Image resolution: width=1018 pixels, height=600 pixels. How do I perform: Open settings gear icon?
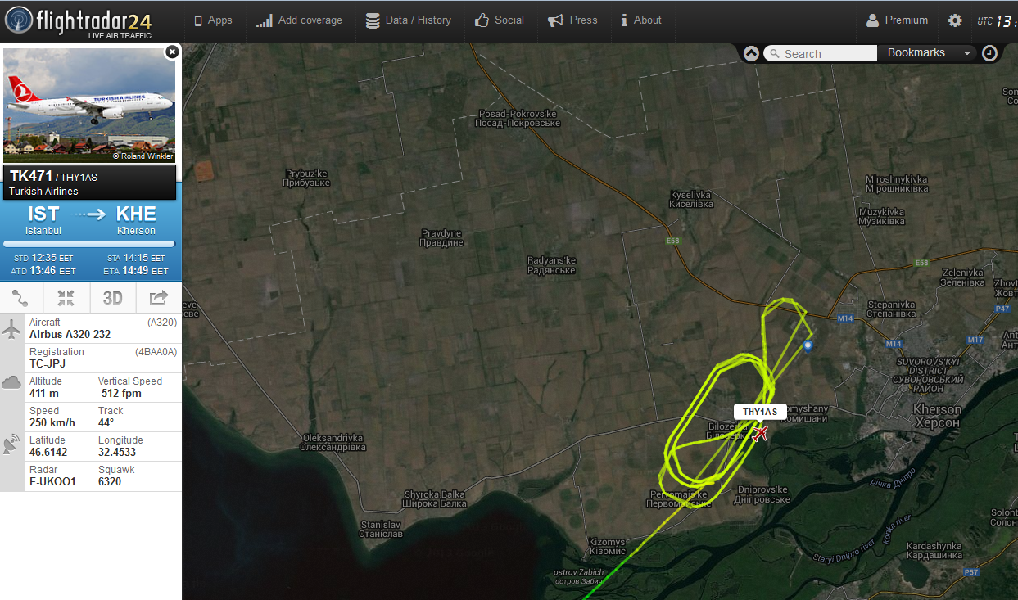(x=955, y=20)
